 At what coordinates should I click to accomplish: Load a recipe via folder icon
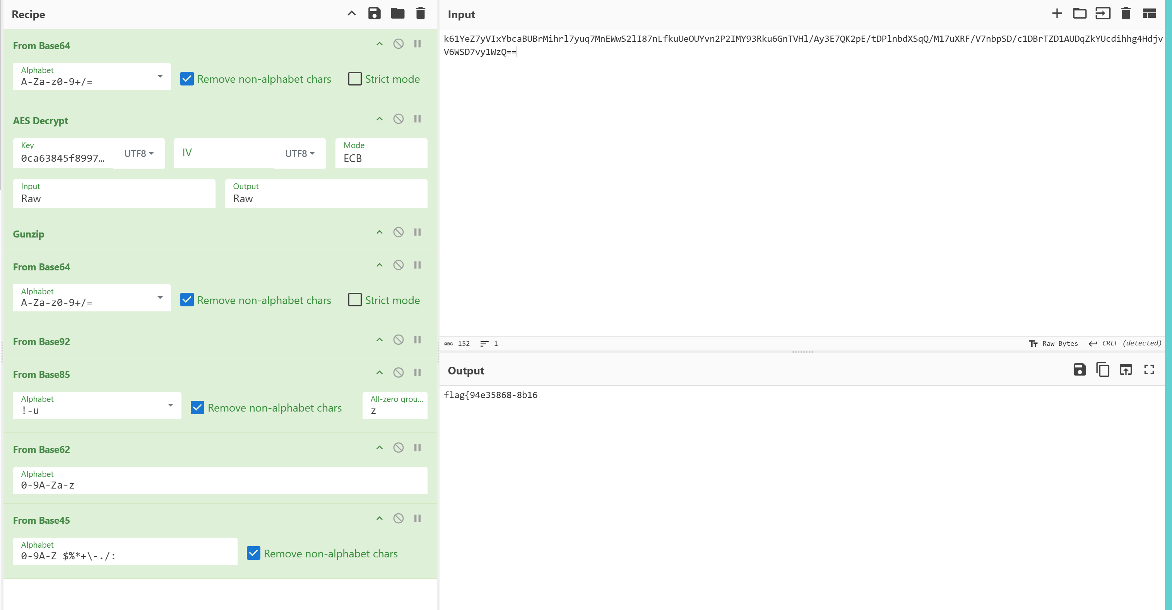(397, 14)
